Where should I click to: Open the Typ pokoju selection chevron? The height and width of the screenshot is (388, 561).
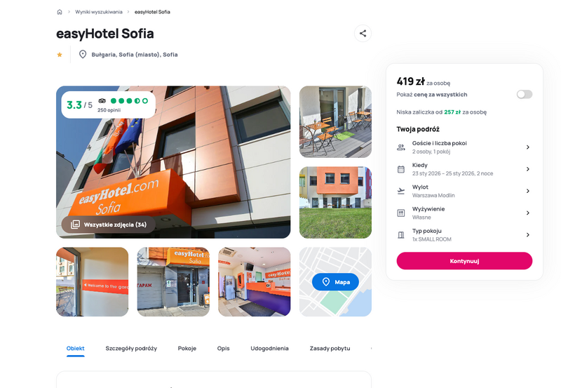click(528, 235)
